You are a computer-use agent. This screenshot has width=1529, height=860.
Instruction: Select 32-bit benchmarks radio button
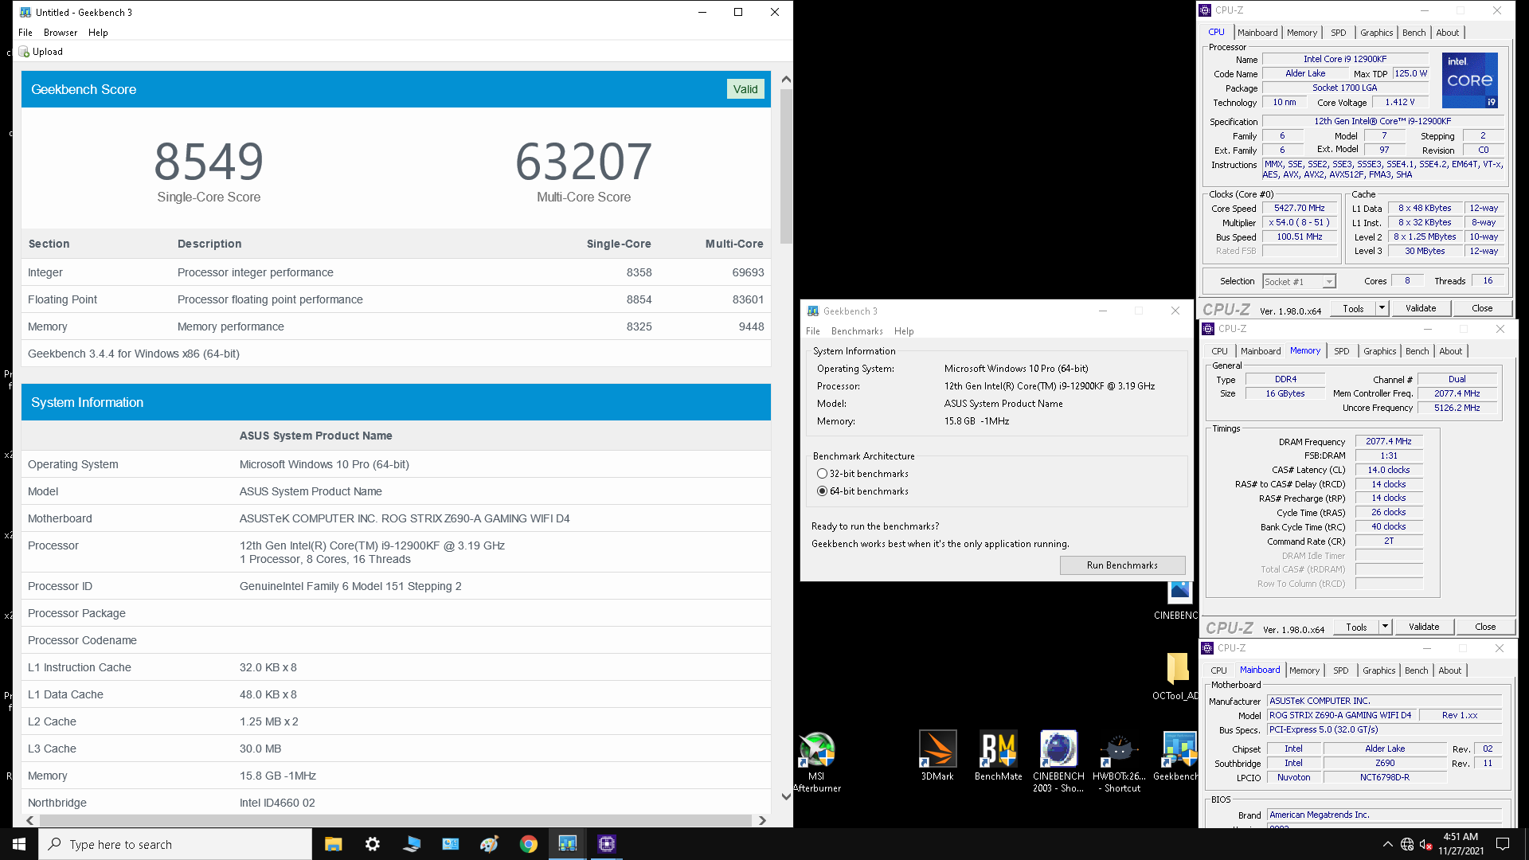click(x=822, y=474)
